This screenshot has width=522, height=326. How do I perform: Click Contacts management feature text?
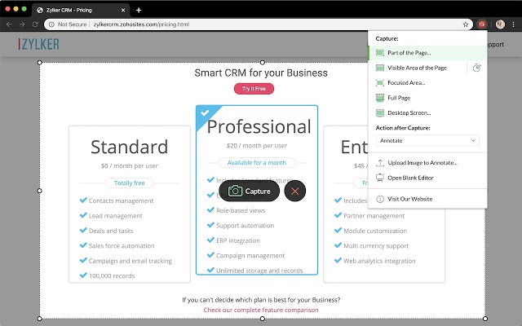pos(122,200)
